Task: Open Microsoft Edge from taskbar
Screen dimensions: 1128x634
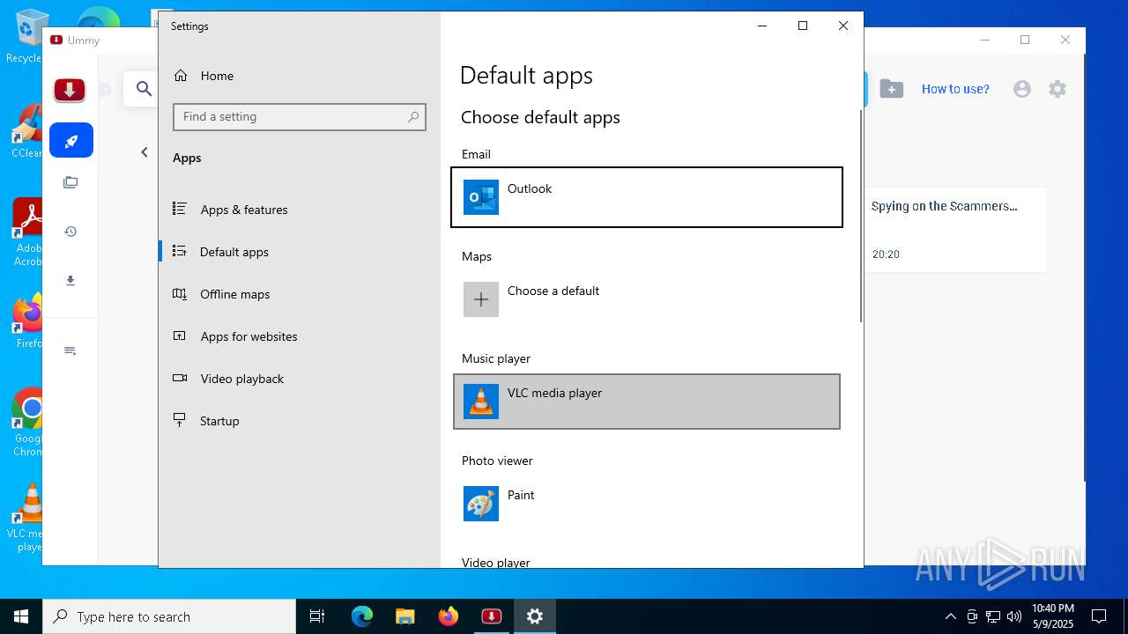Action: pyautogui.click(x=362, y=616)
